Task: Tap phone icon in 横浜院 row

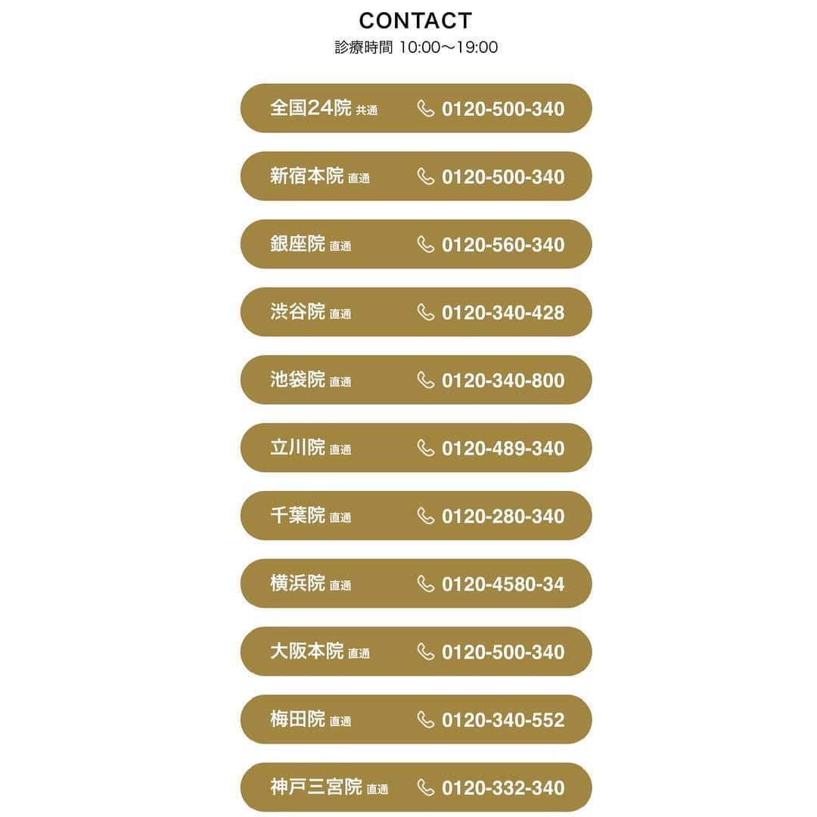Action: (x=426, y=583)
